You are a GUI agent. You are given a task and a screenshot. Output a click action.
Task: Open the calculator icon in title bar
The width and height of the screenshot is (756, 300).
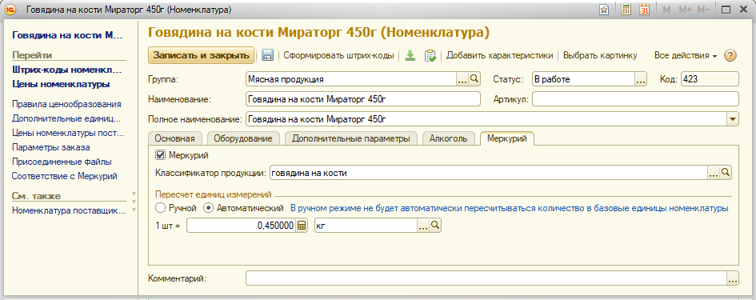pos(626,10)
